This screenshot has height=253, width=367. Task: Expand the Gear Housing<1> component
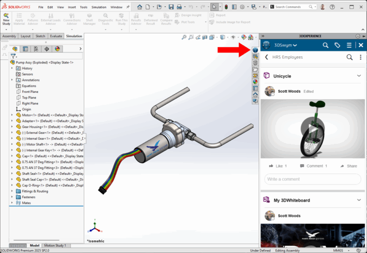point(12,127)
